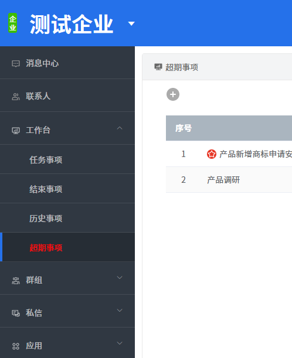The image size is (292, 358).
Task: Click the 序号 column header
Action: 184,128
